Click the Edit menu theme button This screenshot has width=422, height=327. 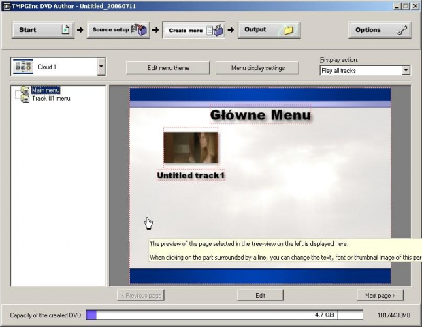[x=168, y=68]
